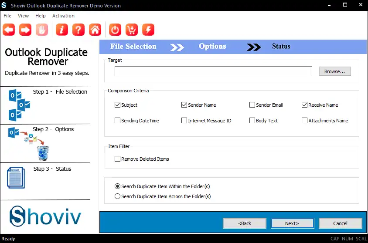Enable the Sending DateTime checkbox
This screenshot has width=368, height=243.
(x=117, y=121)
